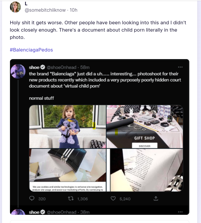Click the heart like icon

tap(113, 198)
